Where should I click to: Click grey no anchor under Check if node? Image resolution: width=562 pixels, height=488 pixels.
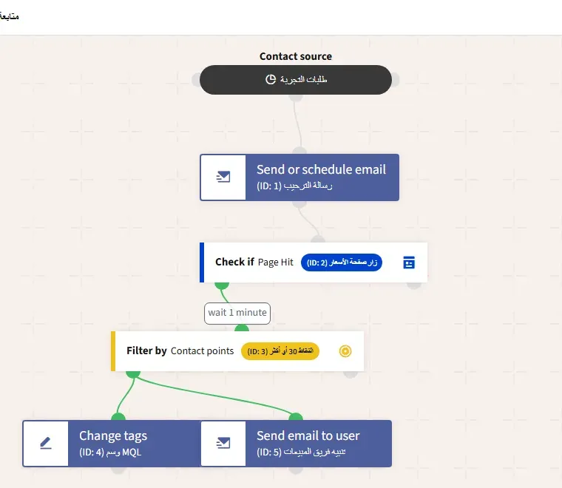pos(414,285)
